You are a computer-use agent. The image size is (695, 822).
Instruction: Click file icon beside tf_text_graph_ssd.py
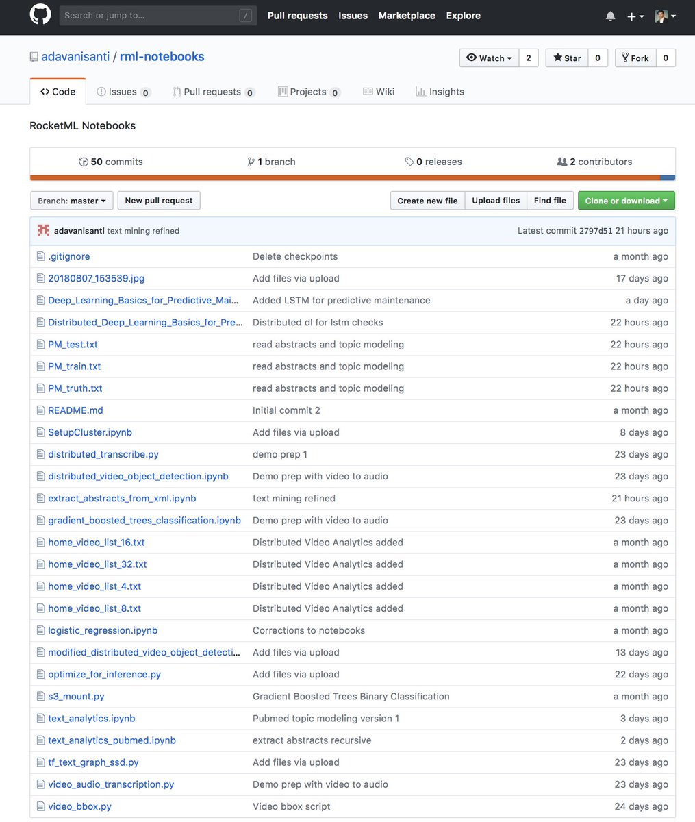click(x=40, y=762)
